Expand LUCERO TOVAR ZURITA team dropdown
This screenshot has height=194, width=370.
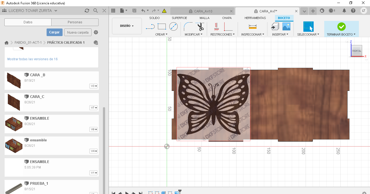tap(56, 11)
